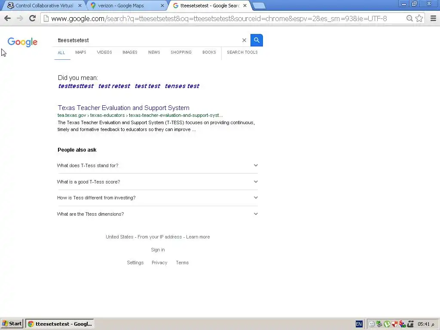Viewport: 440px width, 330px height.
Task: Click the browser address bar URL
Action: (x=219, y=18)
